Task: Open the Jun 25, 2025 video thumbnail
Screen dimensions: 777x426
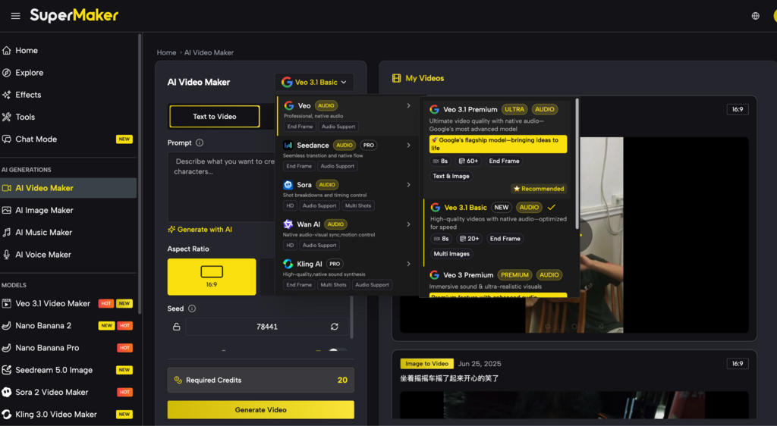Action: click(574, 406)
